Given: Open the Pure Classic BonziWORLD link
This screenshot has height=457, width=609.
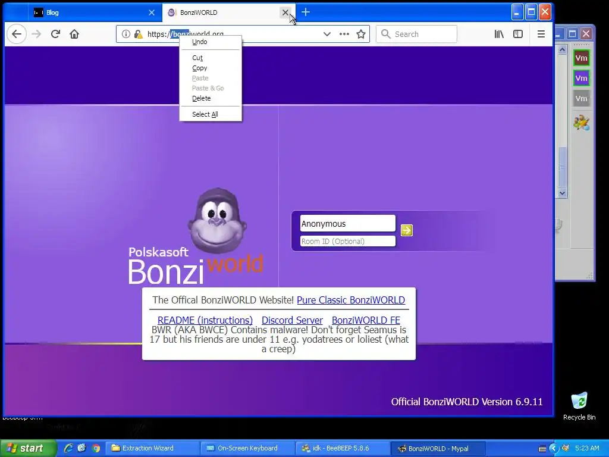Looking at the screenshot, I should coord(351,300).
